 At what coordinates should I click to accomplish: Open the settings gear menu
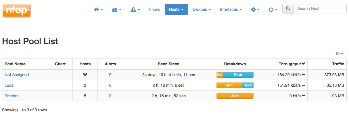255,9
